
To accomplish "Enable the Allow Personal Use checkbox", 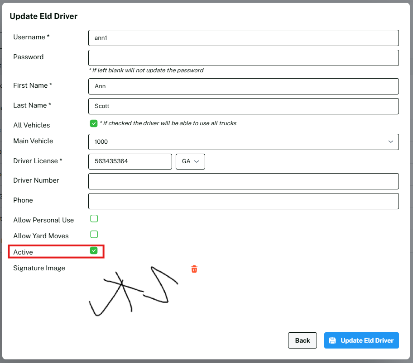I will tap(94, 219).
